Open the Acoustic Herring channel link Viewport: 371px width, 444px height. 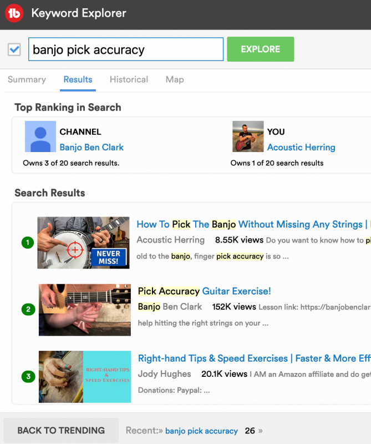click(x=301, y=147)
